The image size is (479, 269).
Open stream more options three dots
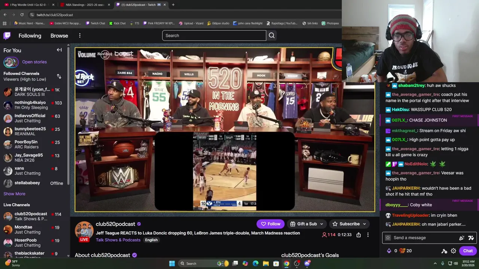pyautogui.click(x=368, y=235)
